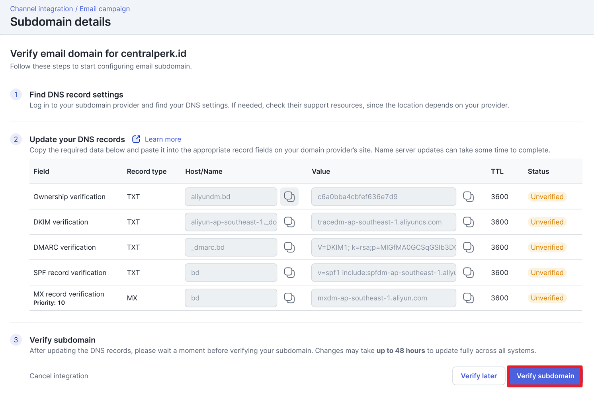
Task: Click Cancel integration
Action: click(59, 376)
